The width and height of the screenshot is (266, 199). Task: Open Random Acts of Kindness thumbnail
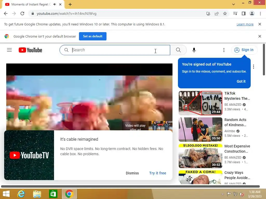(200, 130)
